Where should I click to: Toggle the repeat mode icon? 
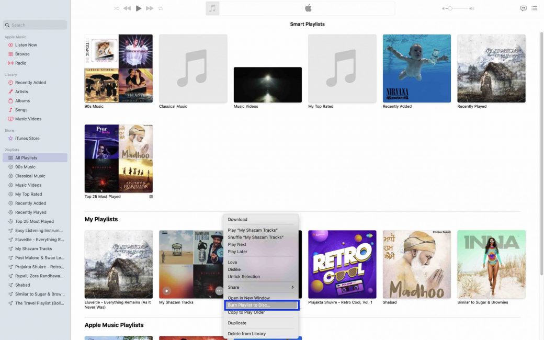pyautogui.click(x=161, y=8)
